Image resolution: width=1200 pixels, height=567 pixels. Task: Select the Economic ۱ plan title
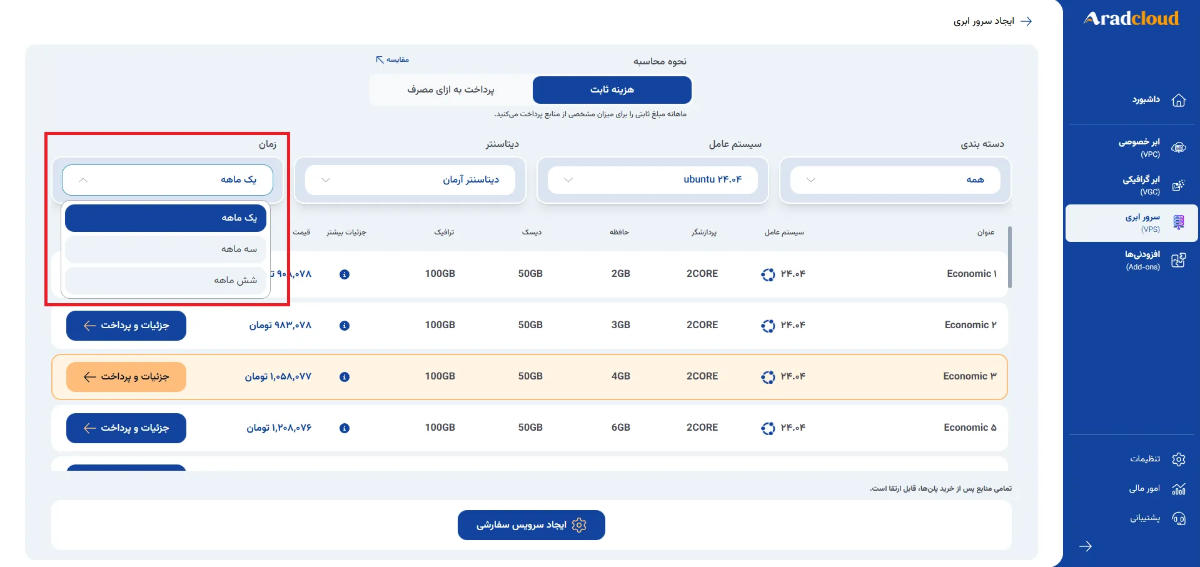972,274
